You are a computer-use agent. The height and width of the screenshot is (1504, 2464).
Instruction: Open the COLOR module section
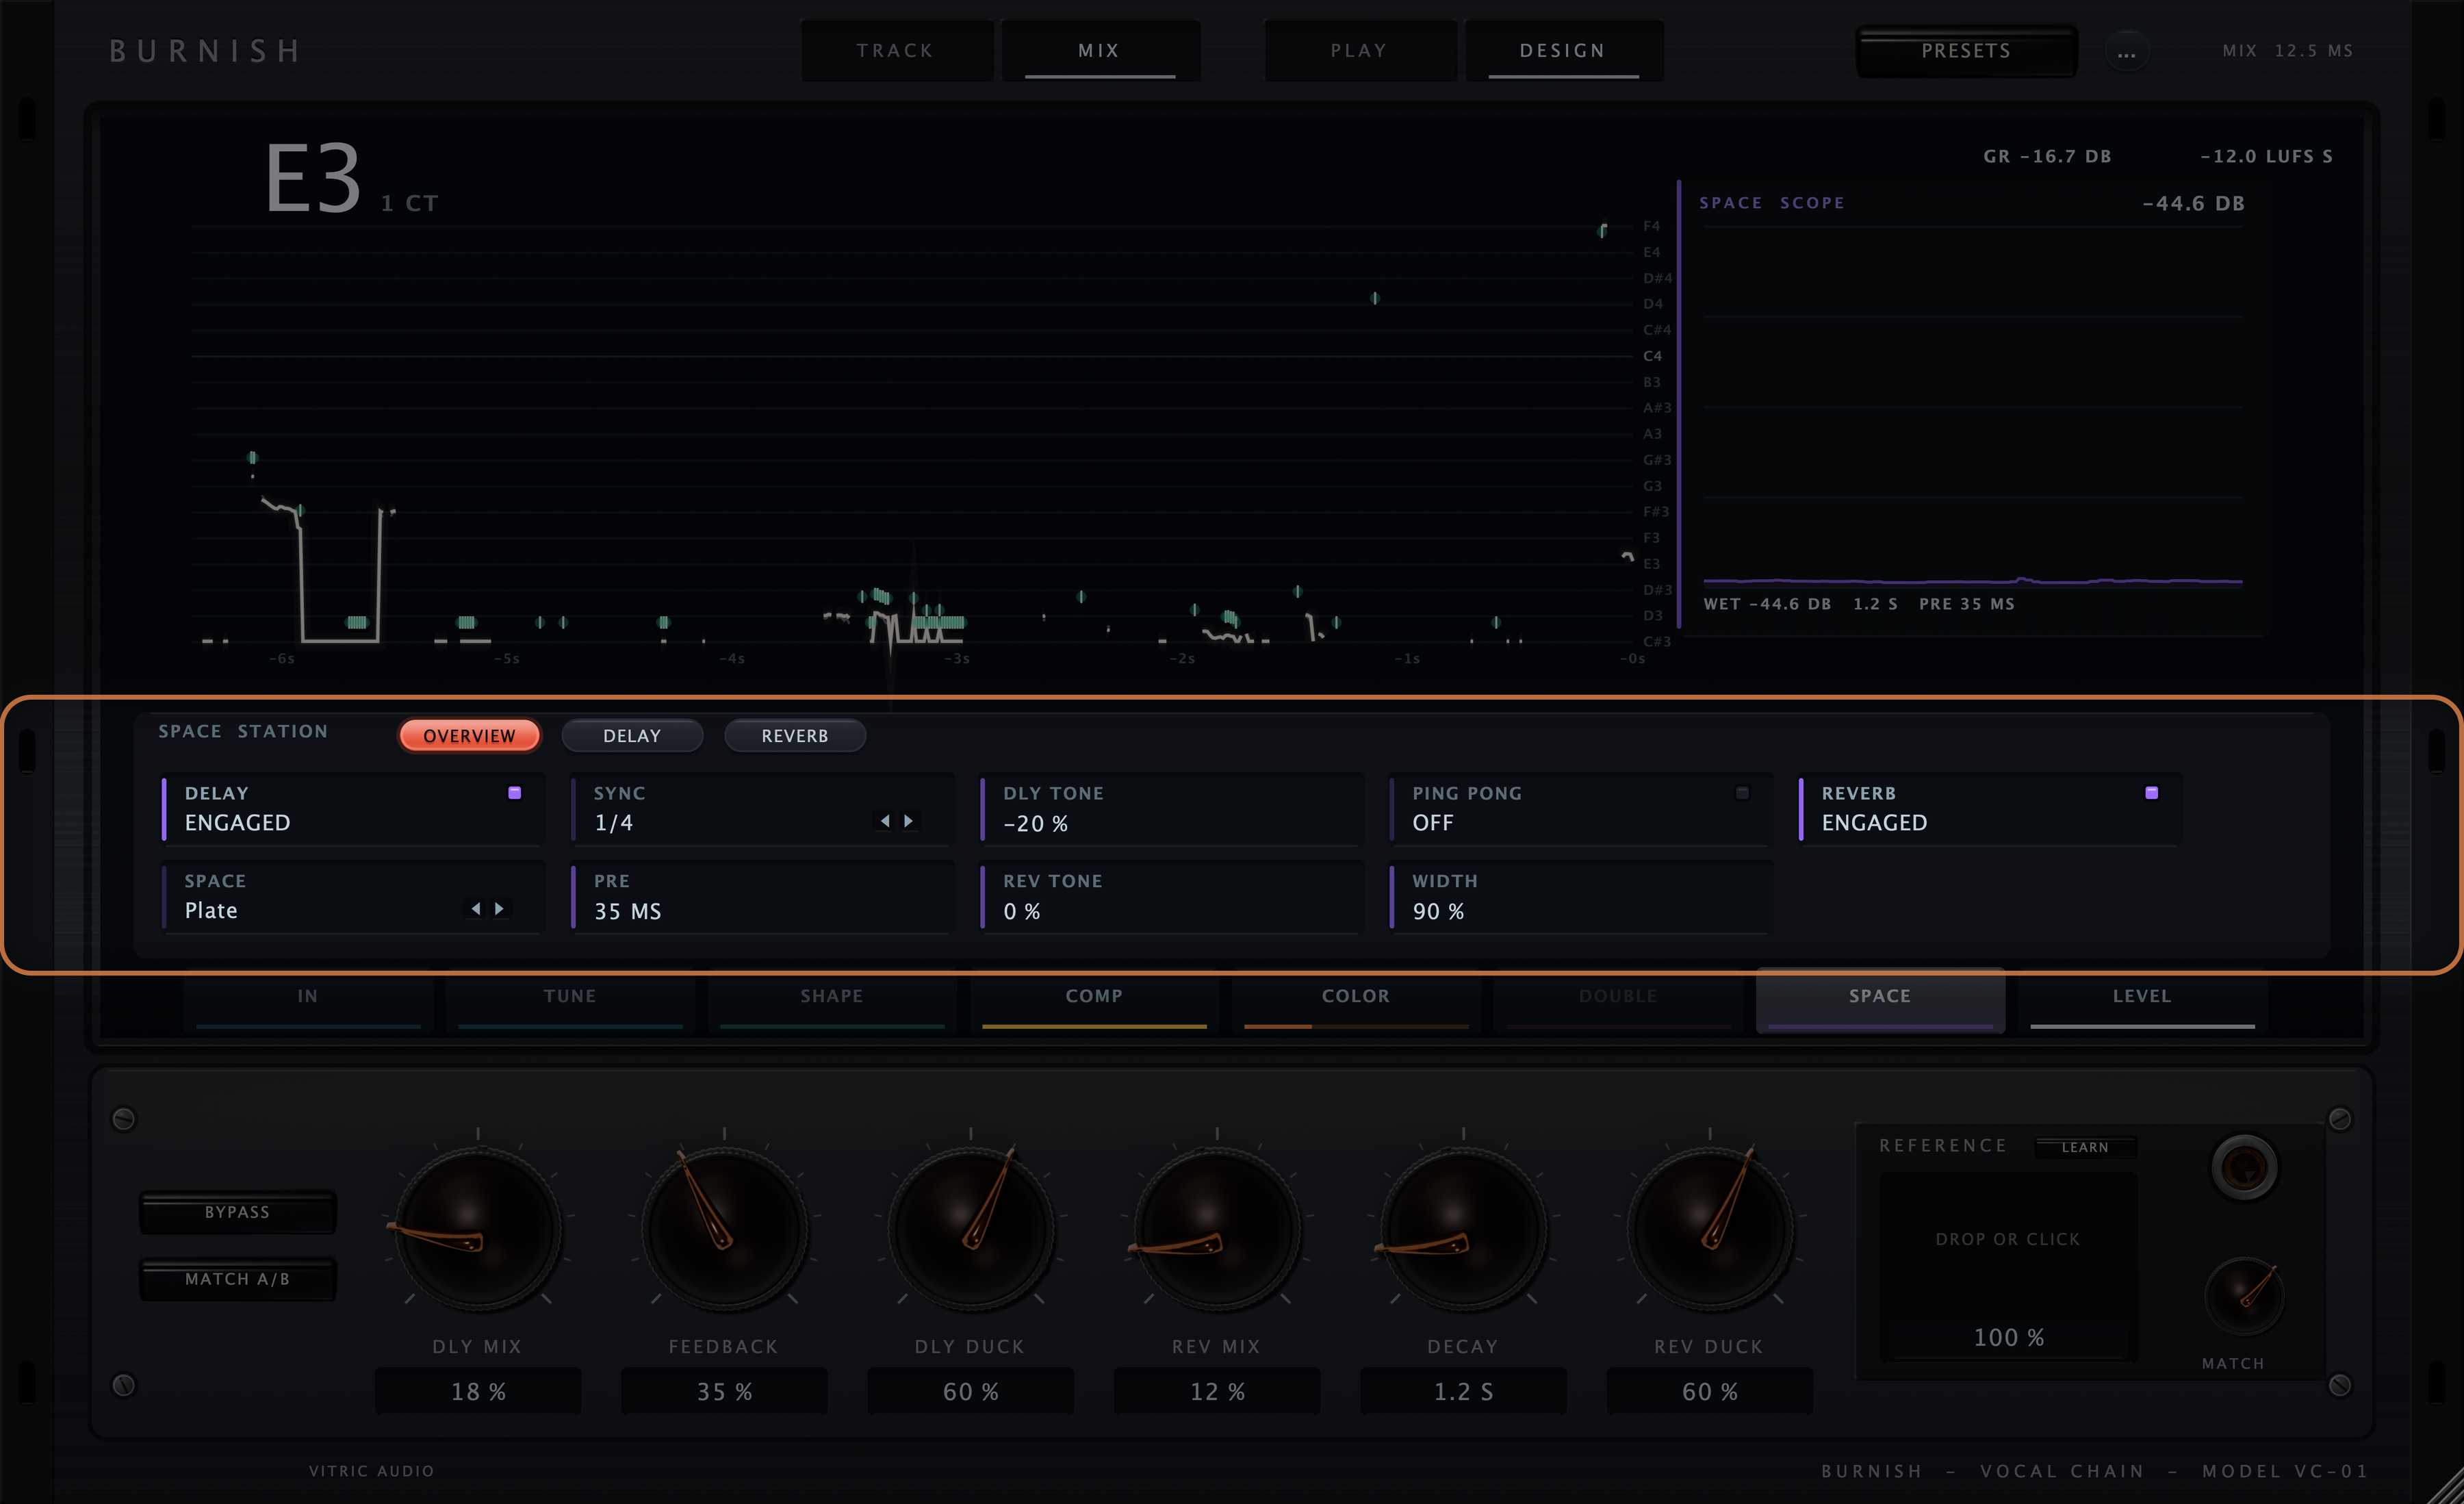click(x=1356, y=1000)
